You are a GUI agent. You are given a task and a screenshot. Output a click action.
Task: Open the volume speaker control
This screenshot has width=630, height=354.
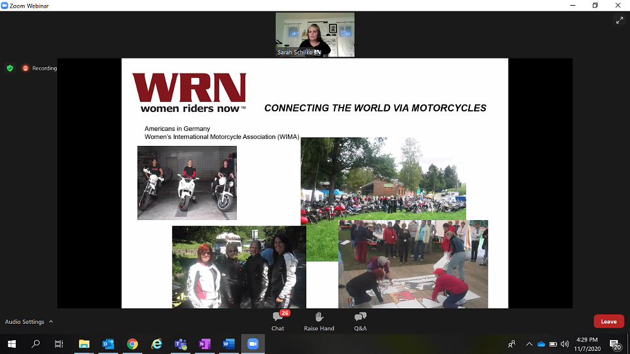565,344
